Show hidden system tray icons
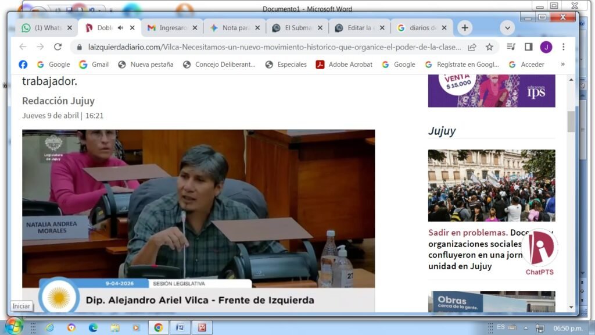Screen dimensions: 595x335 pyautogui.click(x=526, y=327)
